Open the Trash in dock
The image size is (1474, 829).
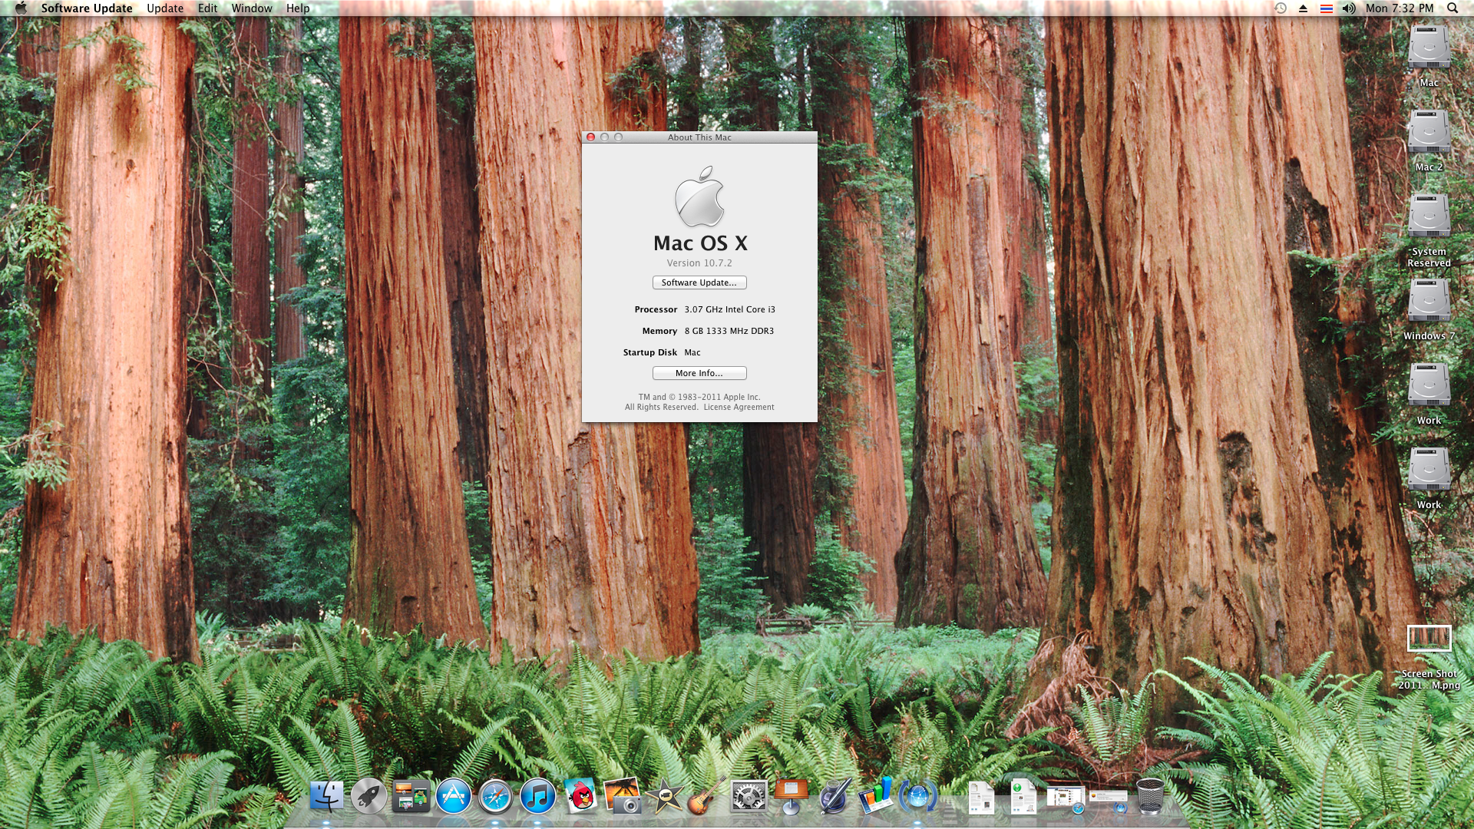click(1150, 797)
